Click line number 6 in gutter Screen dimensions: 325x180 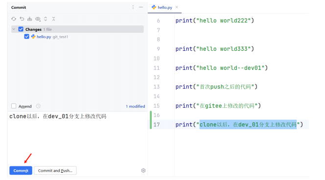pos(159,20)
